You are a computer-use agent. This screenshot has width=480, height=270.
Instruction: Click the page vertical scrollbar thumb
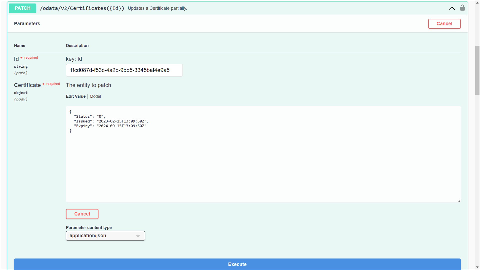point(477,70)
